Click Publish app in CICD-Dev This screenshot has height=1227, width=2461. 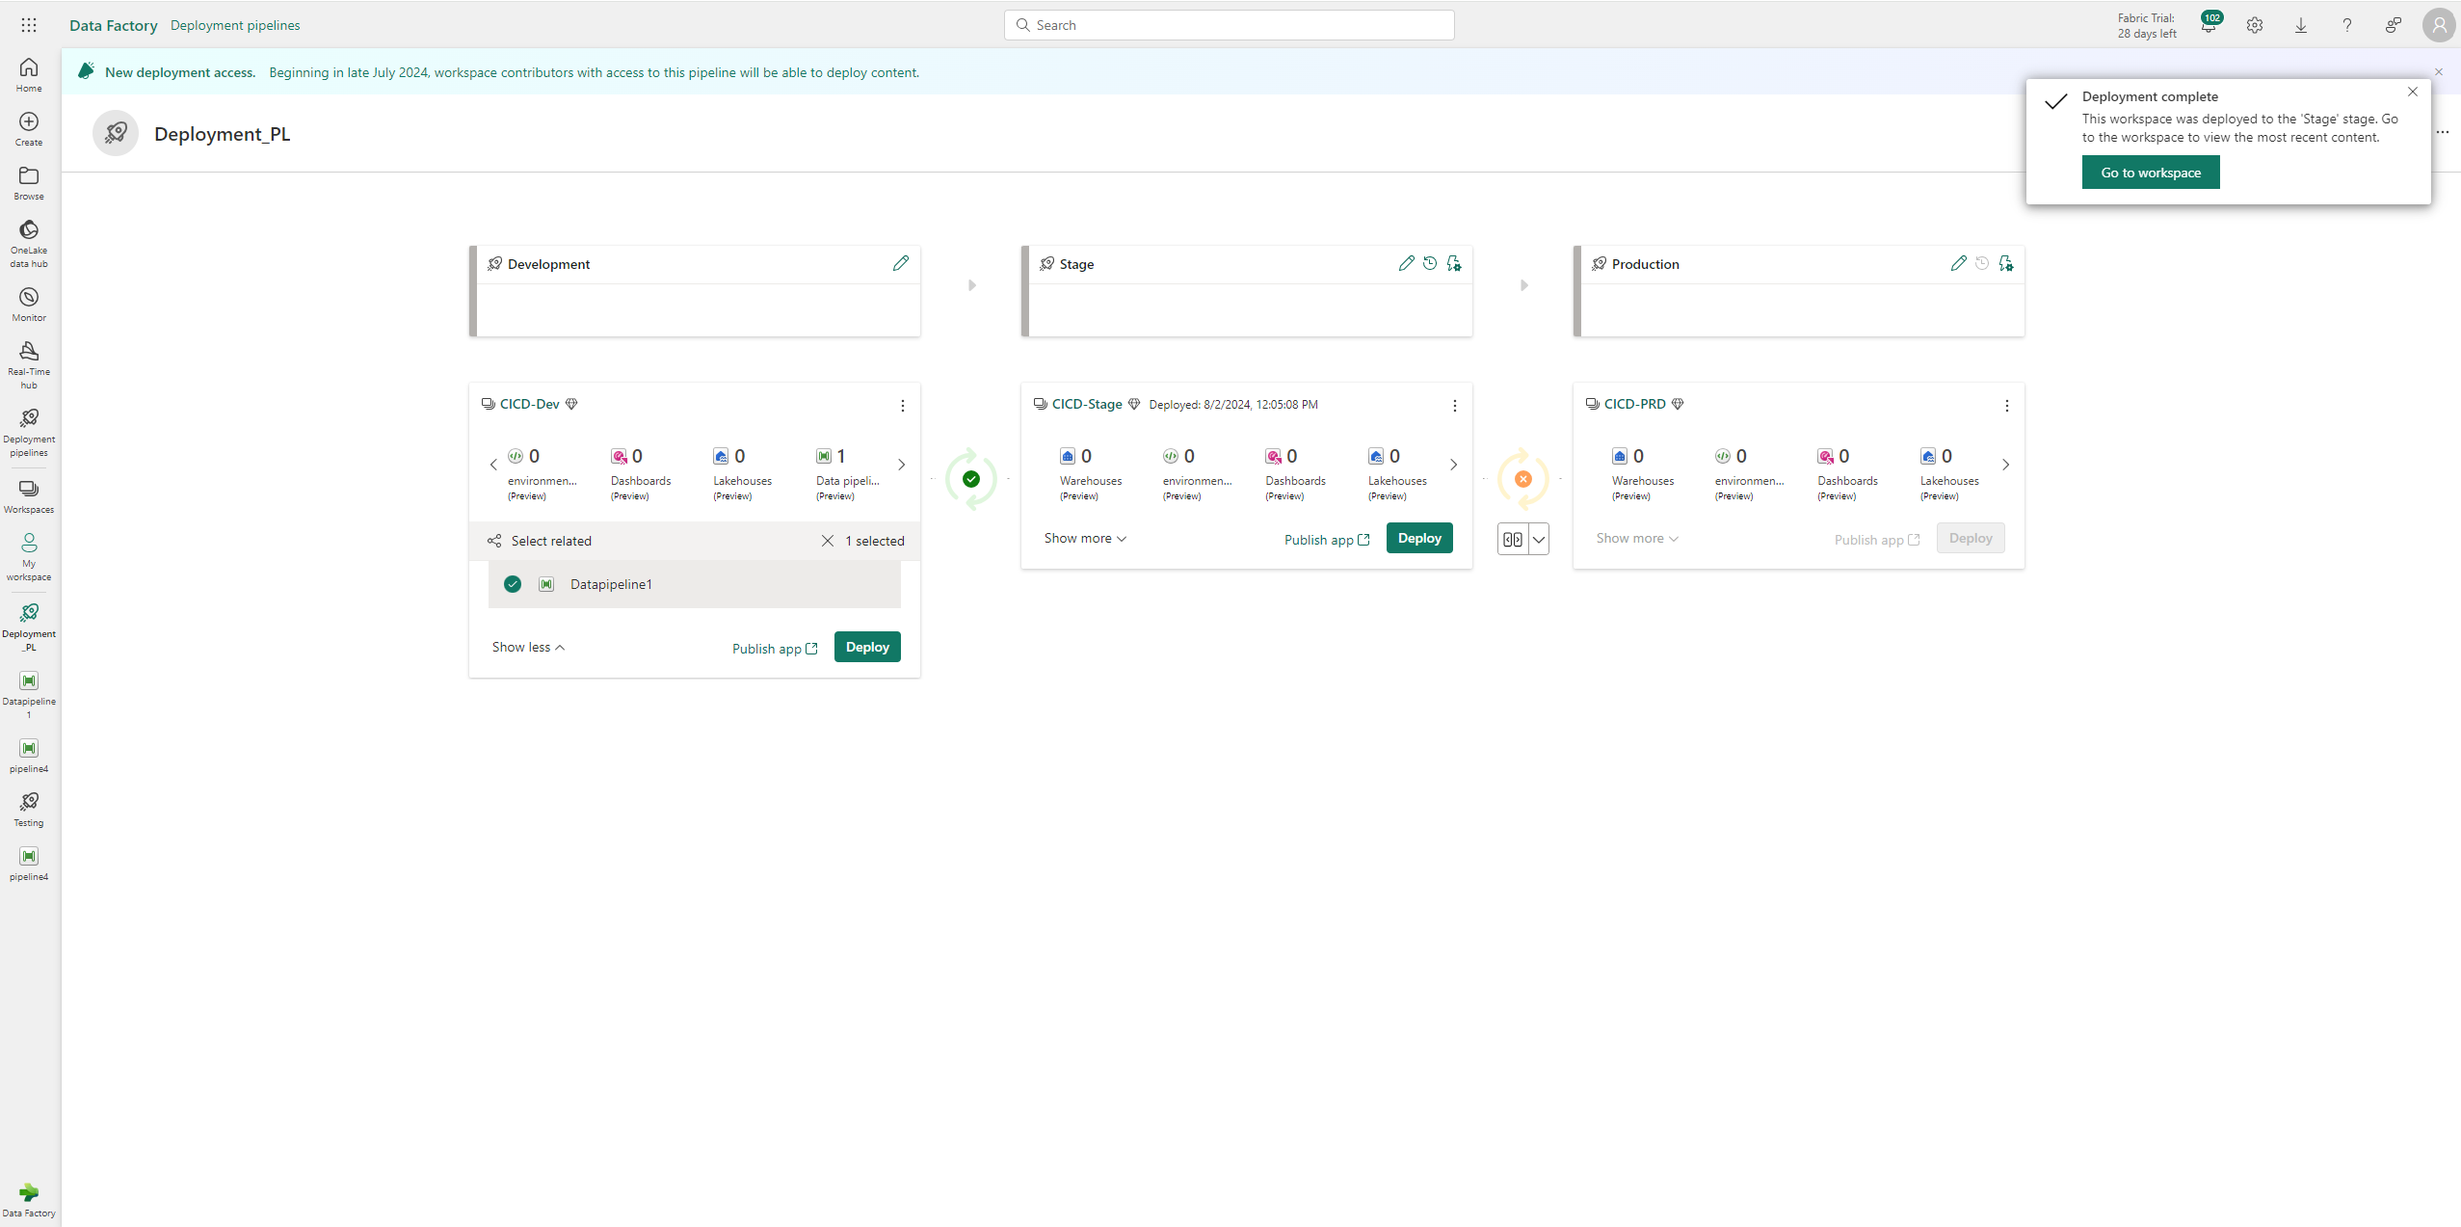coord(775,649)
